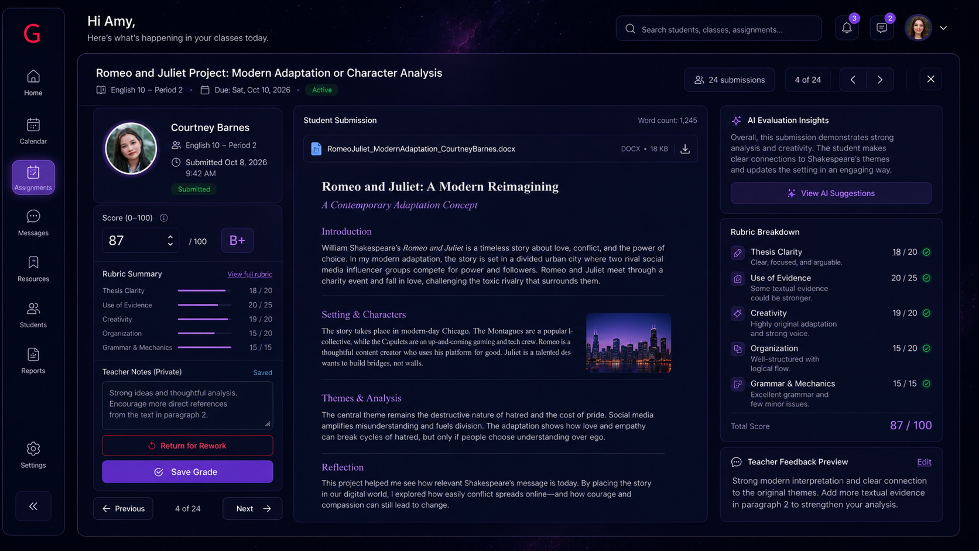The width and height of the screenshot is (979, 551).
Task: Open the Students section in the sidebar
Action: click(33, 315)
